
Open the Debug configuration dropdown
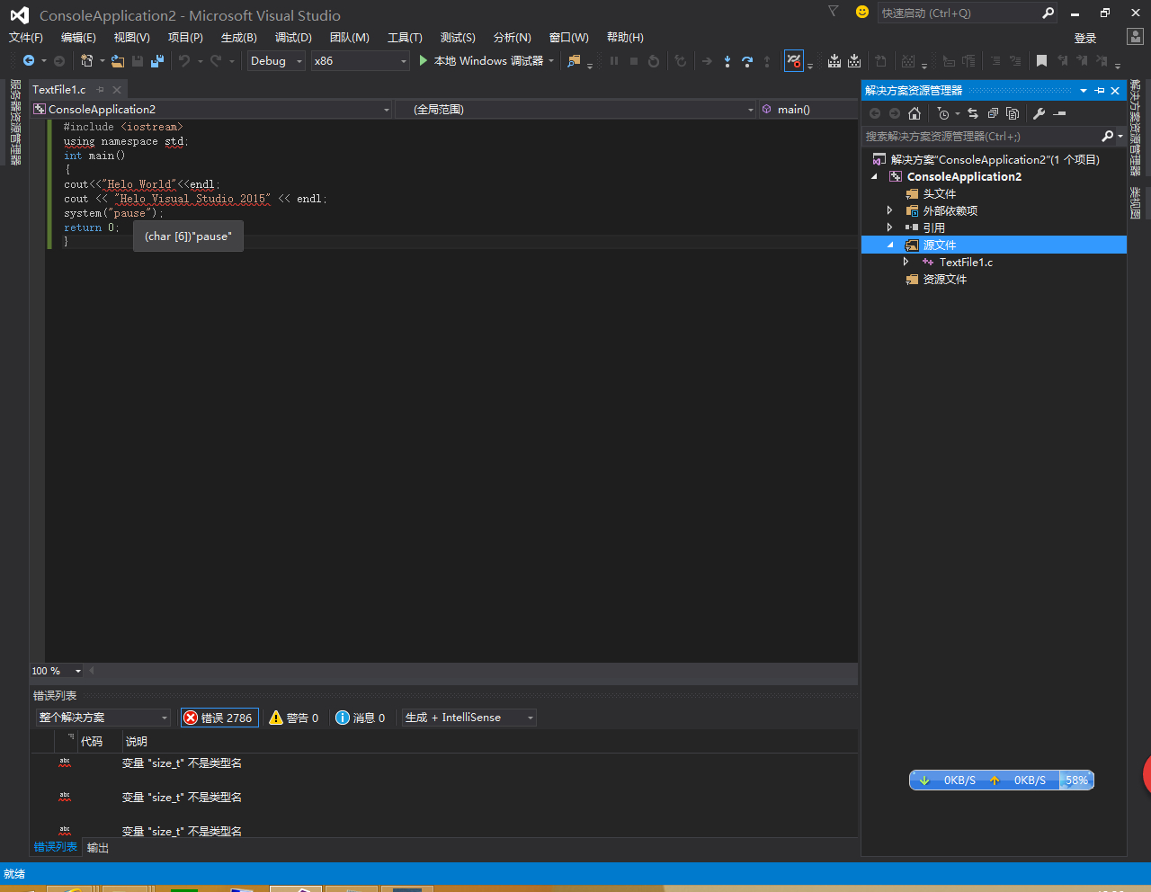(x=276, y=61)
